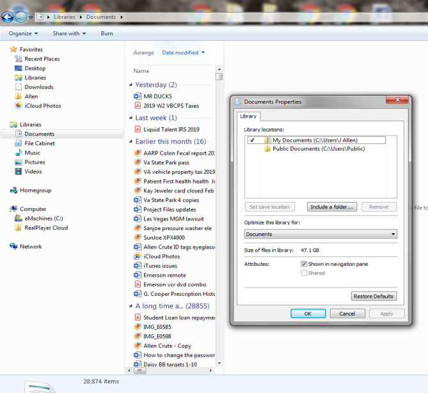The width and height of the screenshot is (428, 393).
Task: Expand the Documents breadcrumb arrow in address bar
Action: pyautogui.click(x=122, y=17)
